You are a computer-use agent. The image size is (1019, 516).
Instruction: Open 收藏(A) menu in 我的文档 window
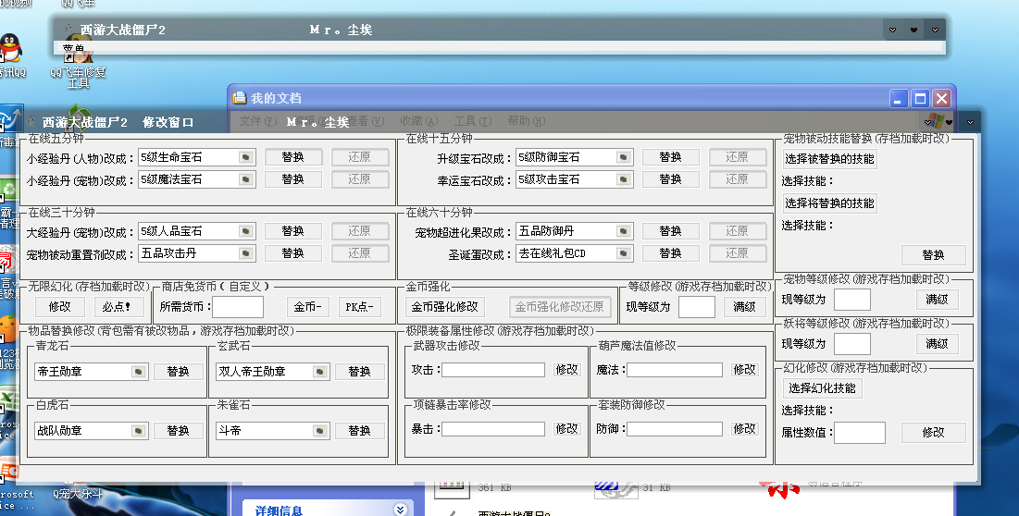coord(418,121)
